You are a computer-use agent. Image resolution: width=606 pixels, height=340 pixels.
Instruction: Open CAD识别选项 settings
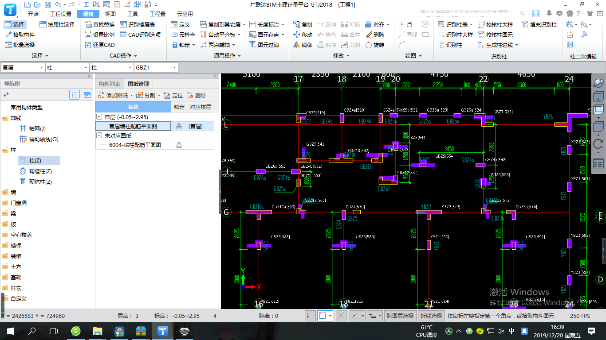[x=140, y=35]
